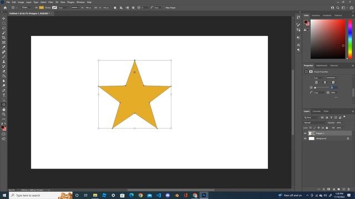The height and width of the screenshot is (199, 355).
Task: Open Path operations in options bar
Action: click(x=115, y=8)
